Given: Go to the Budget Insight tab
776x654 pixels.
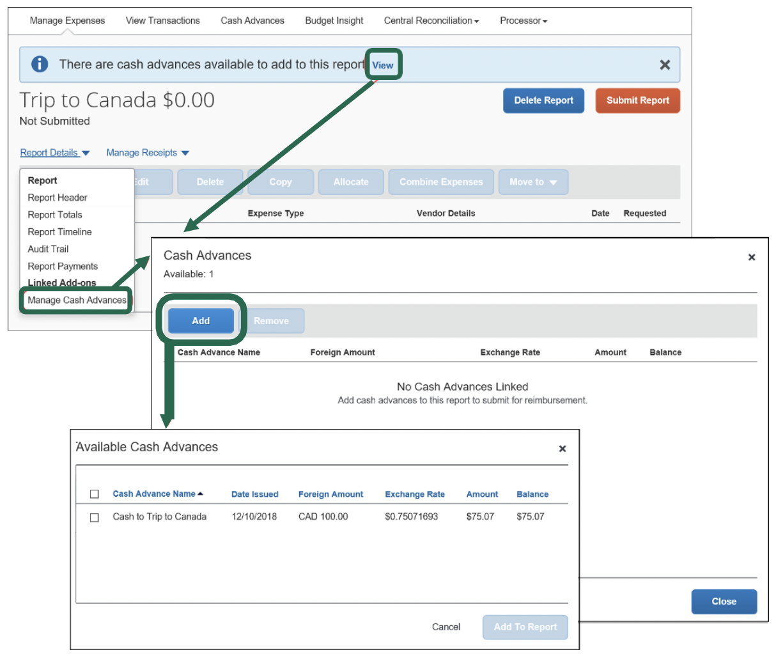Looking at the screenshot, I should [x=334, y=20].
